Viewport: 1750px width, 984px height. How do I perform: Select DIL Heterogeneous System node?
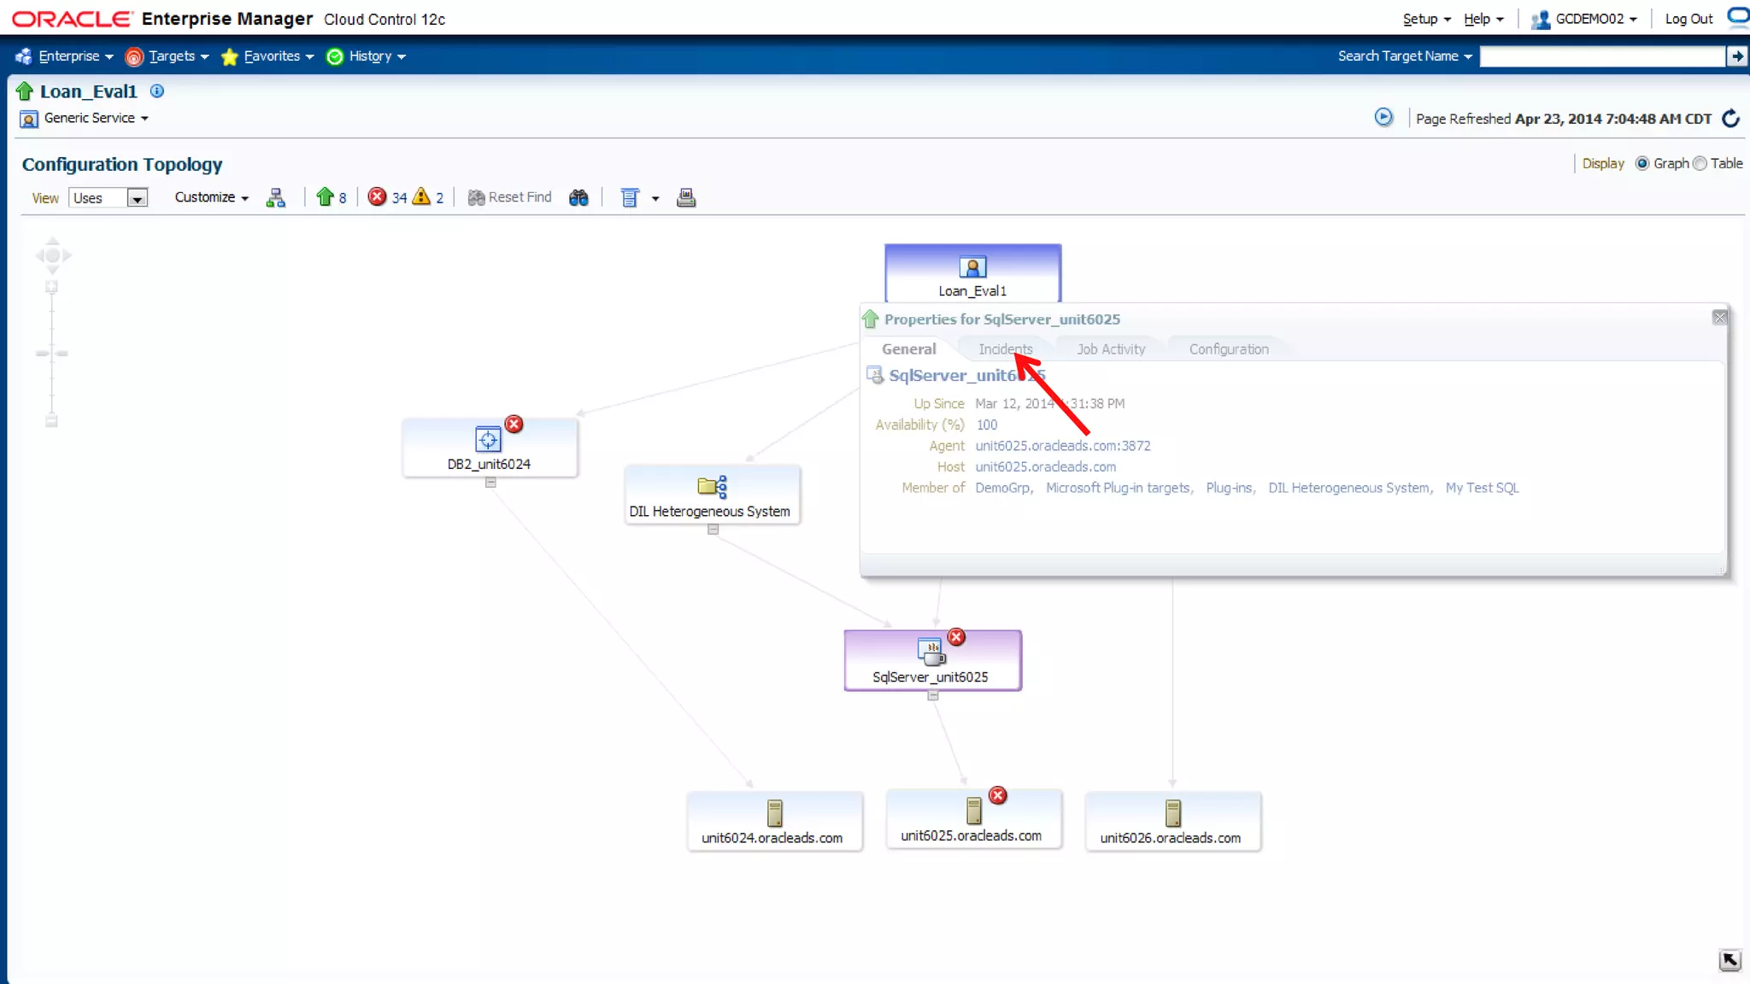click(712, 495)
